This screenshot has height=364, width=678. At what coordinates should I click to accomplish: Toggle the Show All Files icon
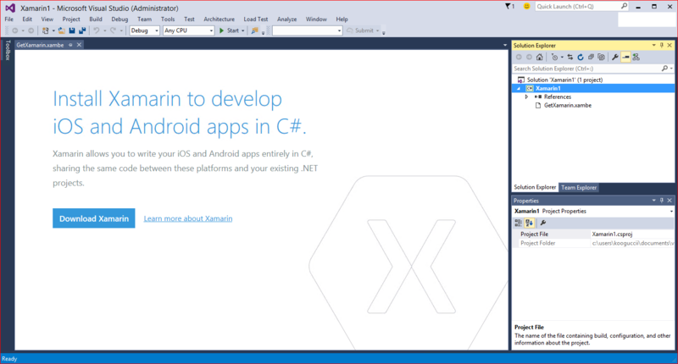[601, 57]
